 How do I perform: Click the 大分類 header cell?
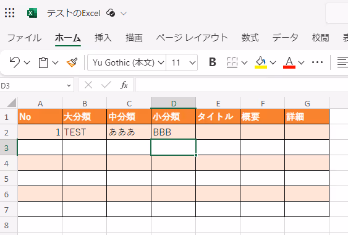coord(85,117)
